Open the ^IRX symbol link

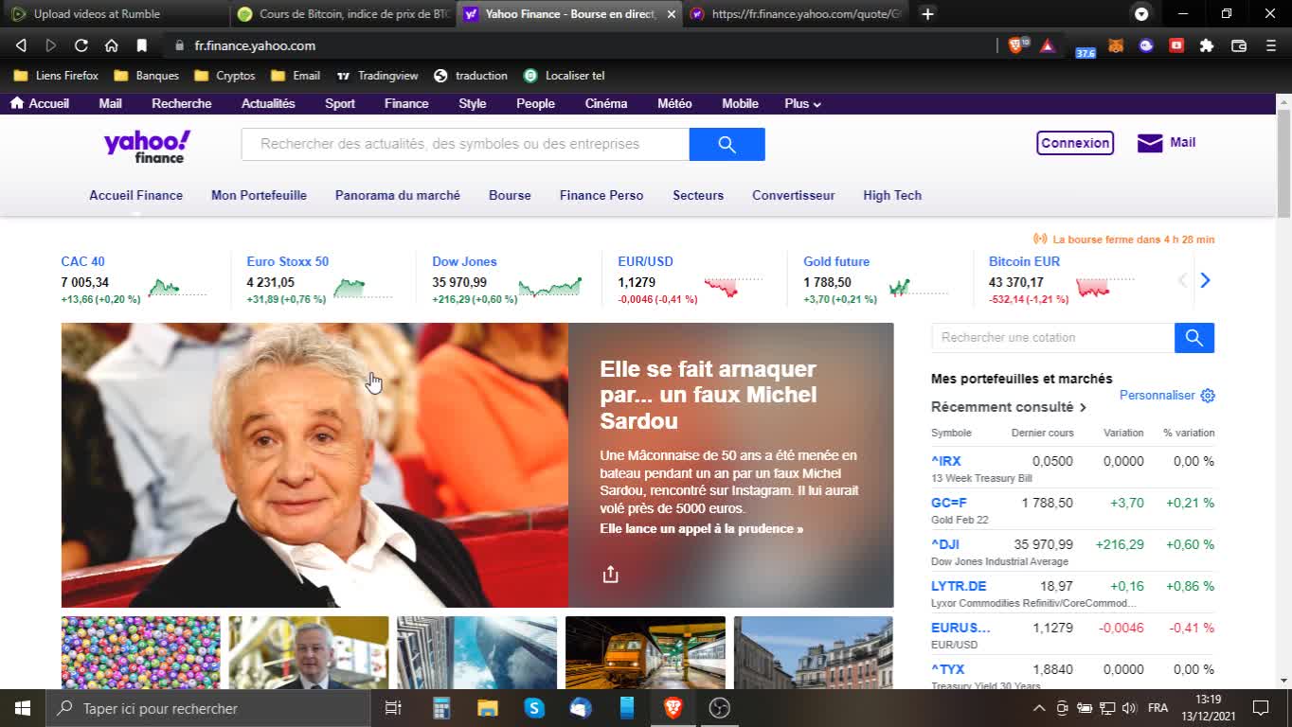coord(946,461)
